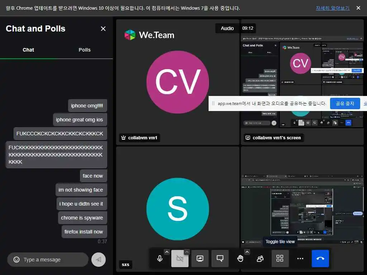367x275 pixels.
Task: Open the emoji picker smiley icon
Action: click(x=16, y=260)
